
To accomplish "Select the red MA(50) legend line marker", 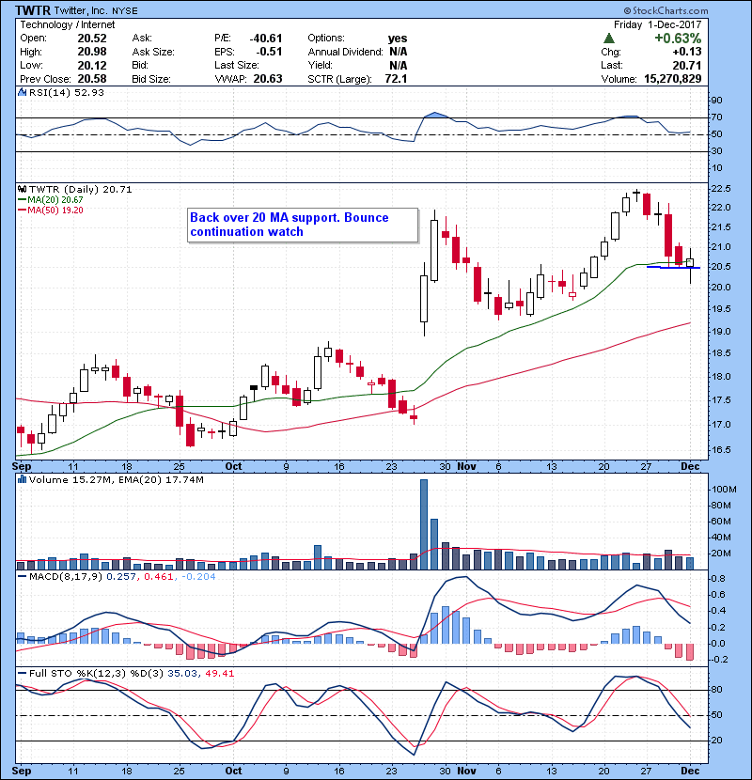I will (22, 211).
